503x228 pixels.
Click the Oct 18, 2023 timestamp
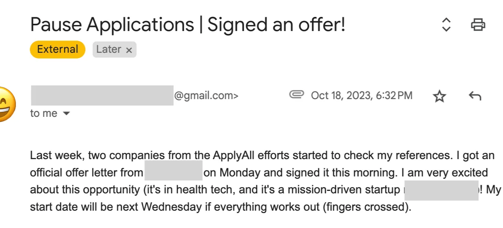click(x=361, y=96)
